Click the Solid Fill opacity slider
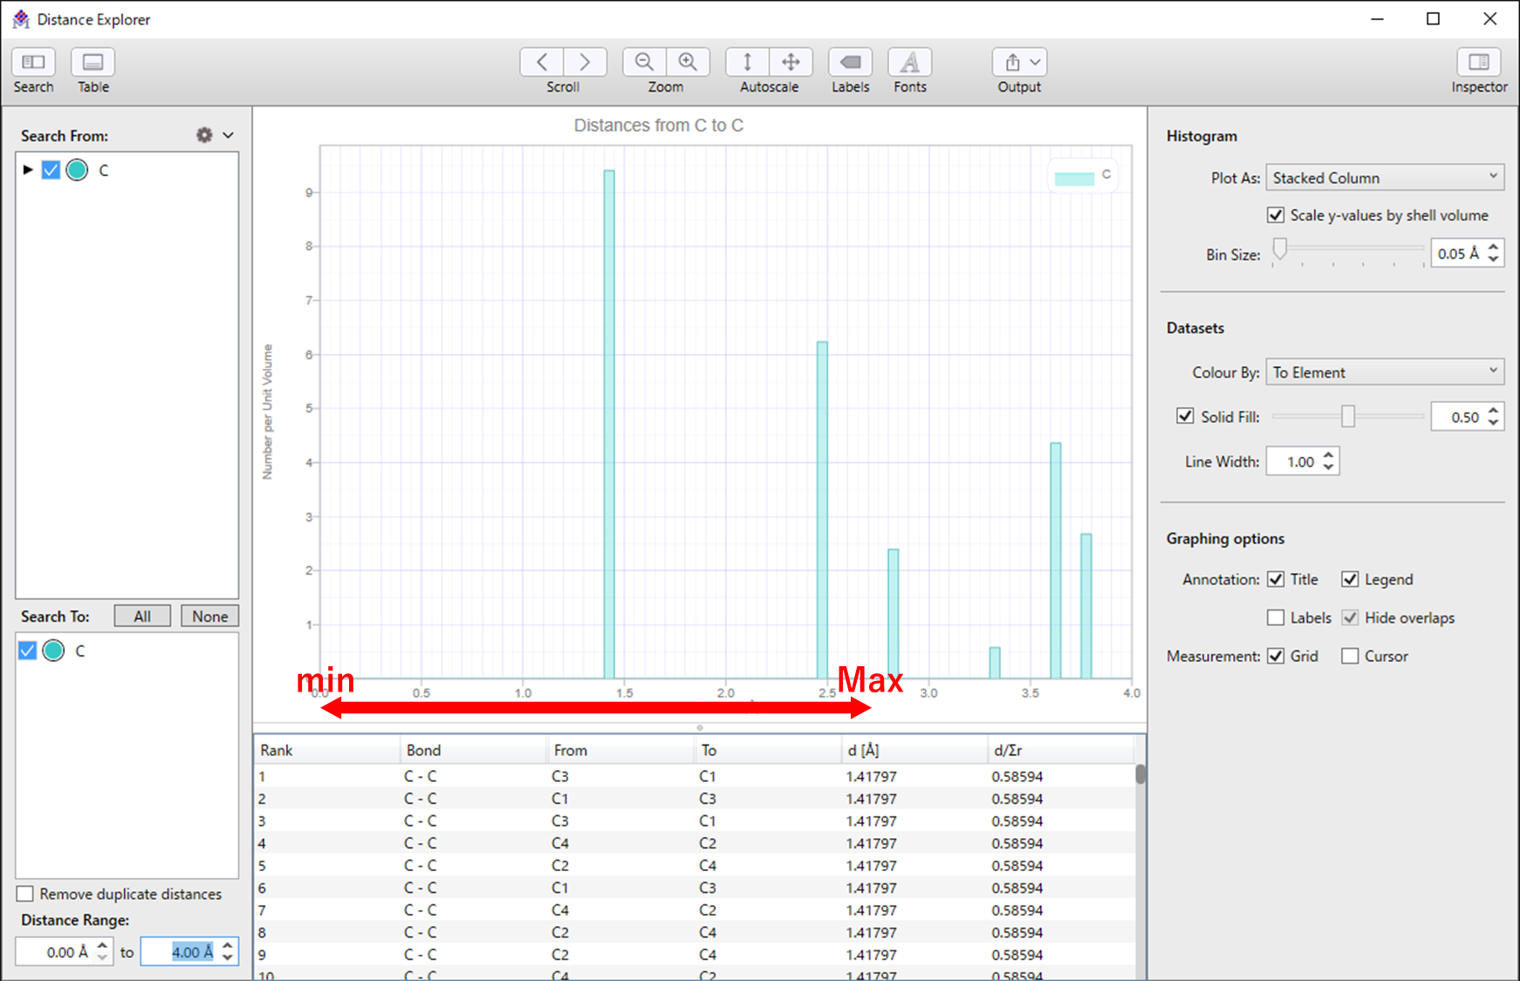Image resolution: width=1520 pixels, height=981 pixels. coord(1347,417)
